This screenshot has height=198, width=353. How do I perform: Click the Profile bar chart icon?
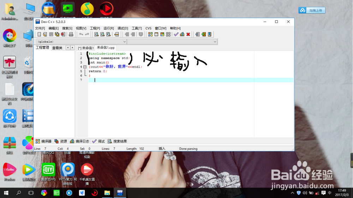(x=182, y=35)
